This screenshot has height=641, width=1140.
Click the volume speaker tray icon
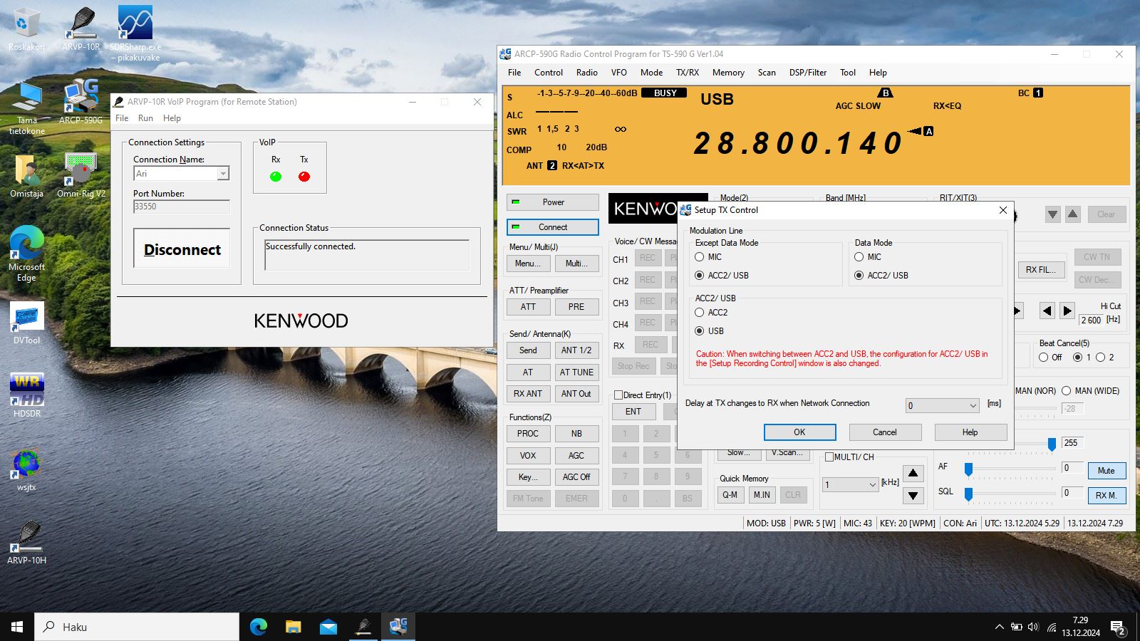click(x=1033, y=627)
